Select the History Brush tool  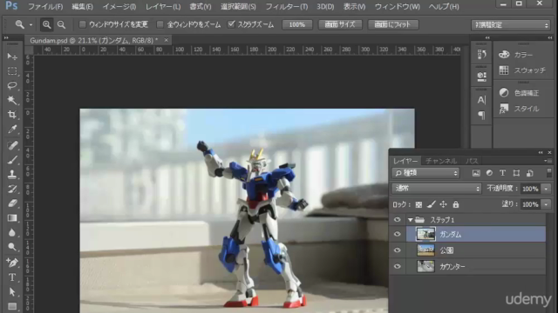[12, 189]
